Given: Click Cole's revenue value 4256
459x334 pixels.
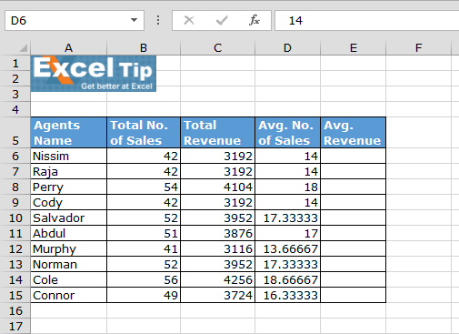Looking at the screenshot, I should coord(218,279).
